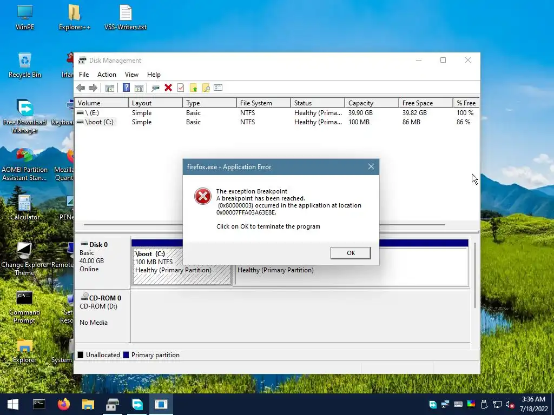Toggle the Show/Hide Action Pane toolbar icon
Image resolution: width=554 pixels, height=415 pixels.
click(x=139, y=88)
